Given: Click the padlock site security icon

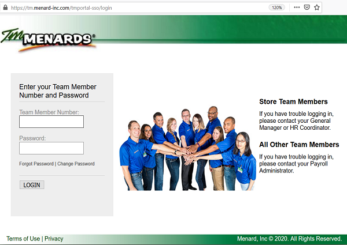Looking at the screenshot, I should [x=5, y=7].
